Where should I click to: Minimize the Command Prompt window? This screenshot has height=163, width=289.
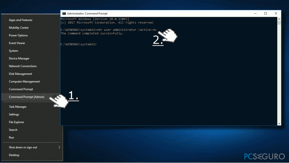(255, 14)
